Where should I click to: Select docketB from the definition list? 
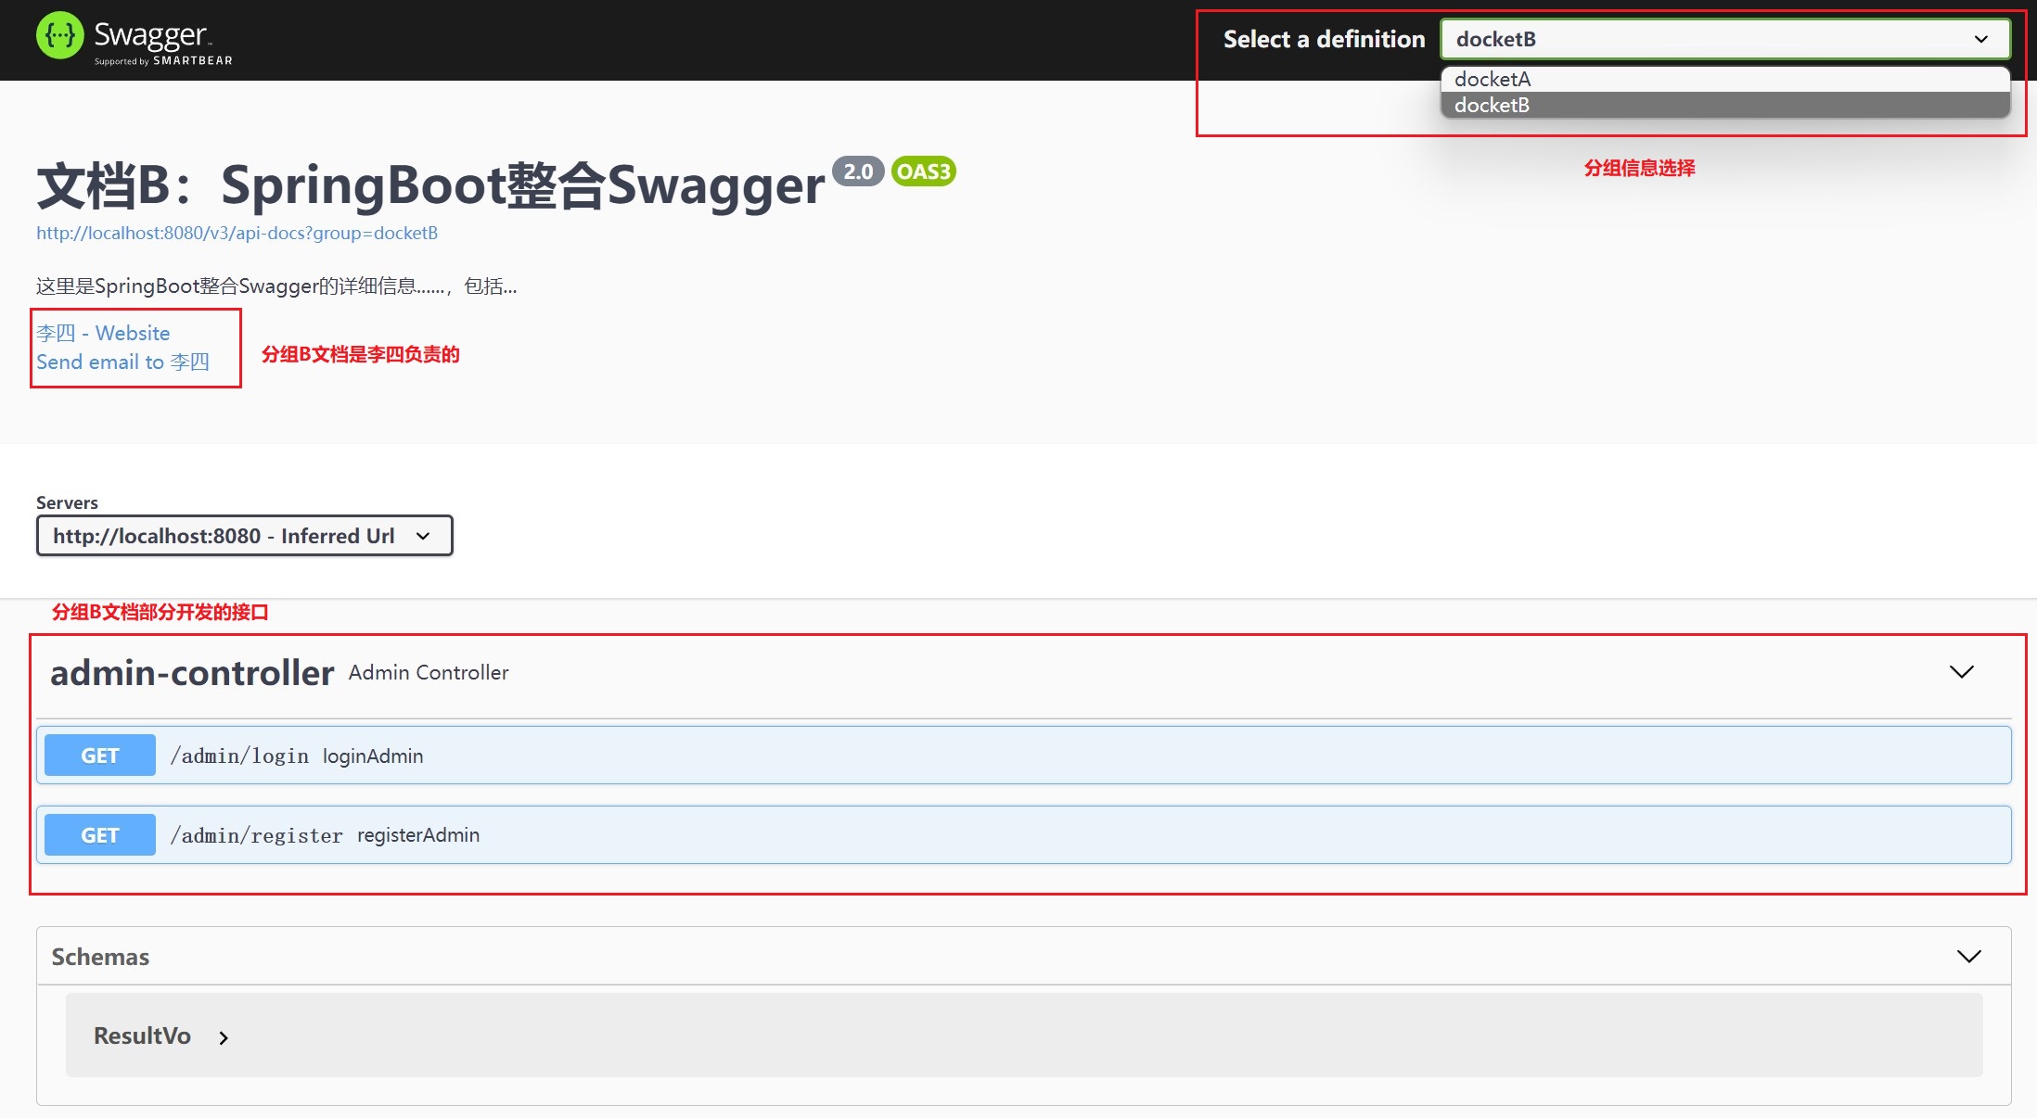(x=1492, y=105)
